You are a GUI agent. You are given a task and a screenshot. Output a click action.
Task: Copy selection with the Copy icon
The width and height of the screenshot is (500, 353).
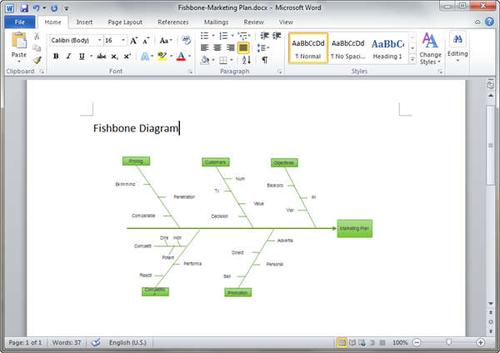pos(37,47)
